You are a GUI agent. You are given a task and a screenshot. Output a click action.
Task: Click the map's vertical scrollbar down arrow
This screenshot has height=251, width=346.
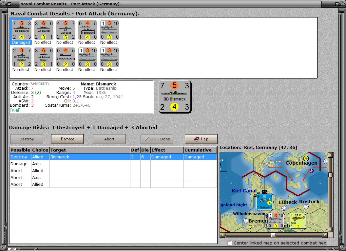point(330,230)
